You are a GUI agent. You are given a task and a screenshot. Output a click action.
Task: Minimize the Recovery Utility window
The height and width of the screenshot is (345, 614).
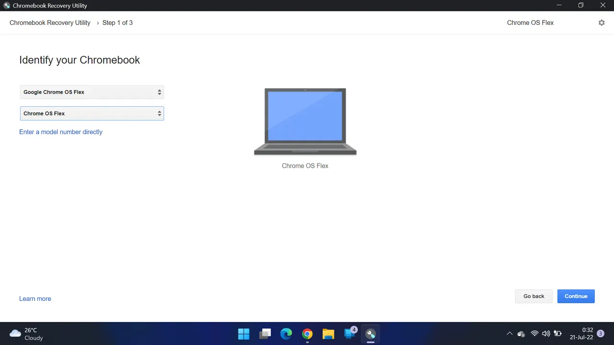point(559,5)
